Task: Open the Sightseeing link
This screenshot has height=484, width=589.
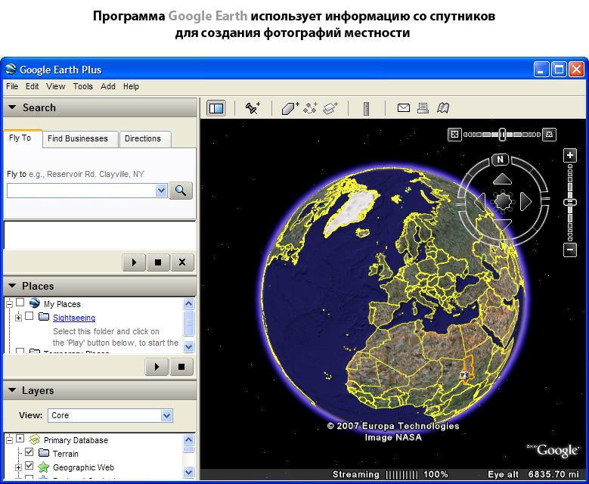Action: tap(74, 318)
